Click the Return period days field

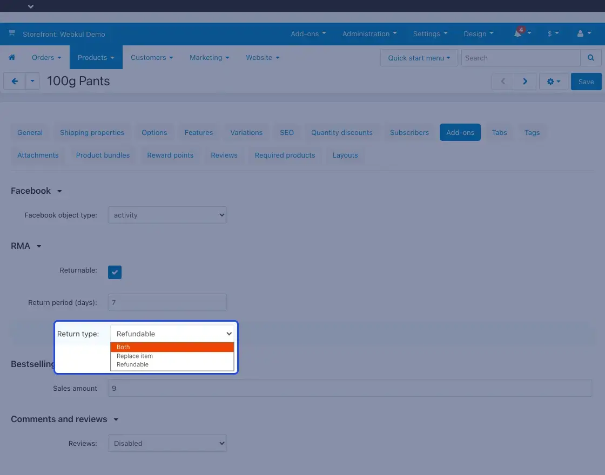point(167,302)
